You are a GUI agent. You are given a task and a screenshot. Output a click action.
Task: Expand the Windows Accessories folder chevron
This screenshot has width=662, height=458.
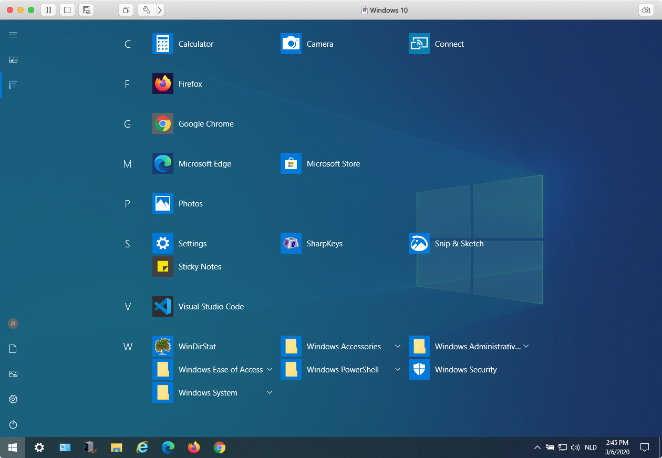[398, 347]
